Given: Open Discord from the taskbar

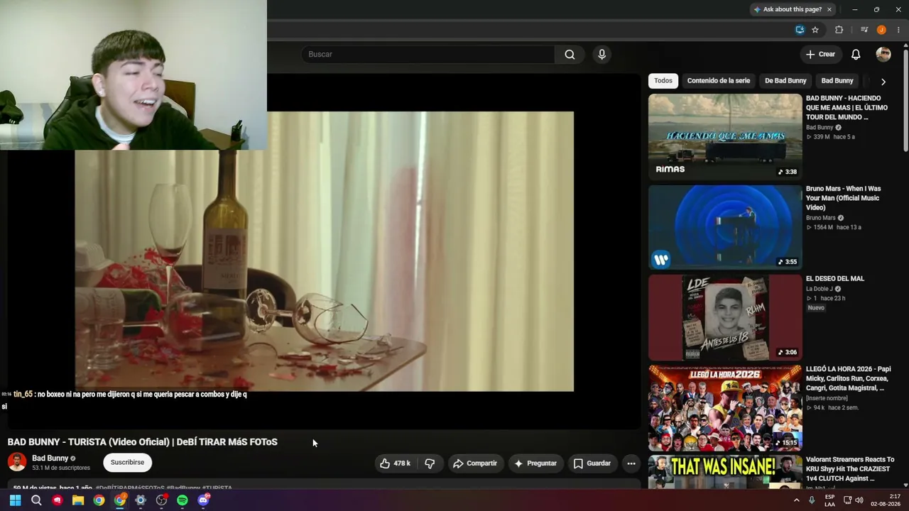Looking at the screenshot, I should [x=204, y=500].
